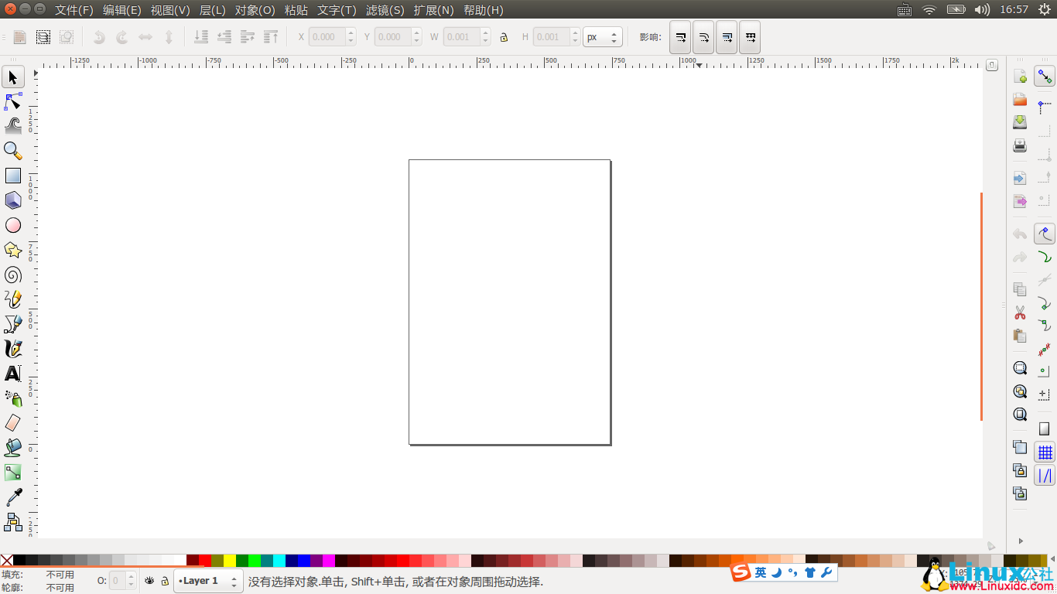Click the Print icon
Viewport: 1057px width, 594px height.
coord(1020,145)
